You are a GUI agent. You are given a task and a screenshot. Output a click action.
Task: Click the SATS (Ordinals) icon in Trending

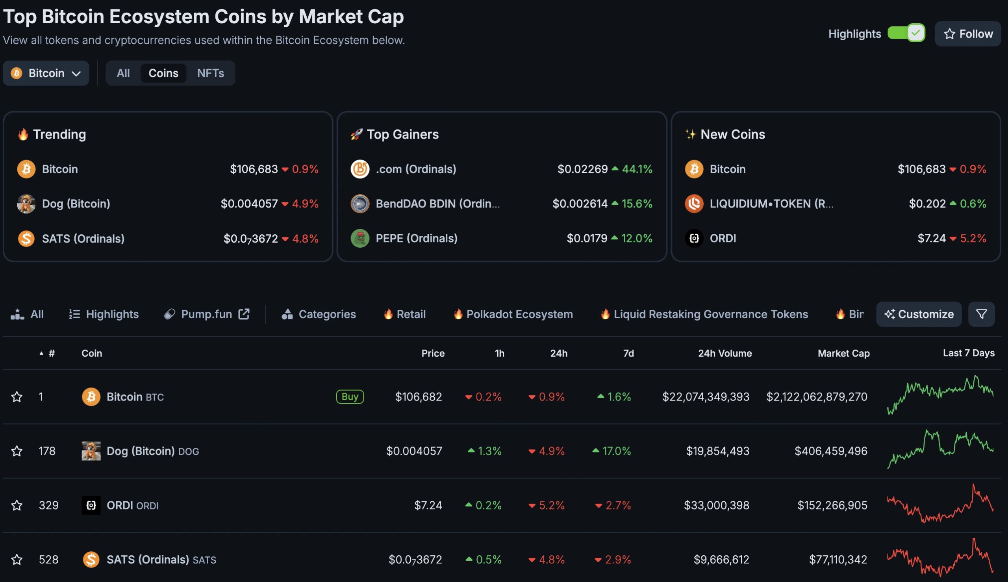tap(26, 238)
